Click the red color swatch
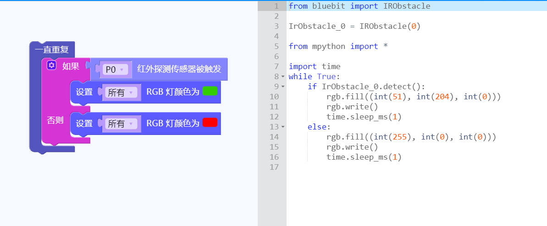This screenshot has height=226, width=547. point(210,122)
